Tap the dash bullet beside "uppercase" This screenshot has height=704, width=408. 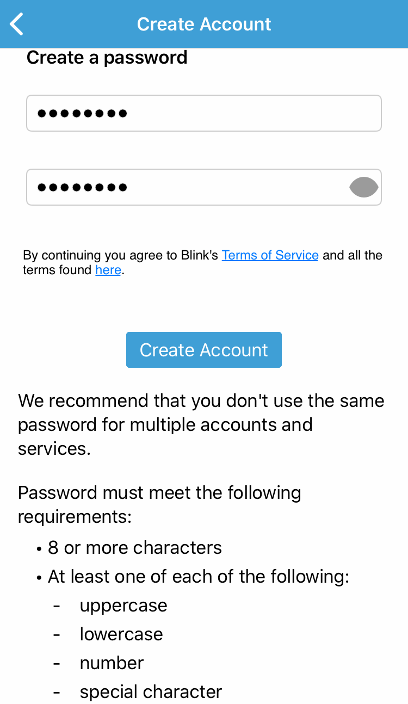point(57,606)
